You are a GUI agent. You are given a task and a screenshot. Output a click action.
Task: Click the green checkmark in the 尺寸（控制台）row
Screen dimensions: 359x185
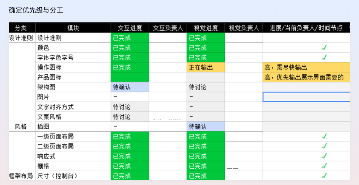324,176
